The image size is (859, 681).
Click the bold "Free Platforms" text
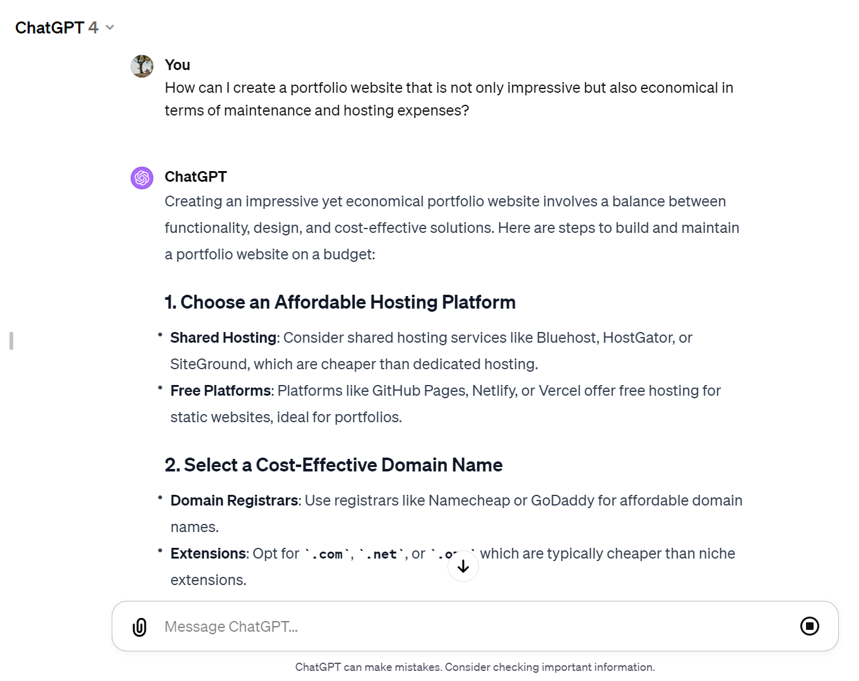tap(221, 391)
